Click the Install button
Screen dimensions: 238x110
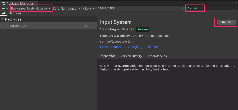[x=226, y=22]
